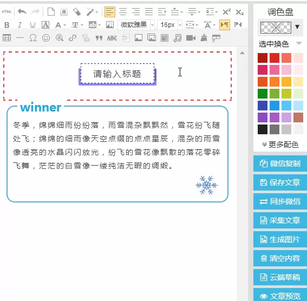The image size is (307, 301).
Task: Toggle italic formatting
Action: [19, 25]
